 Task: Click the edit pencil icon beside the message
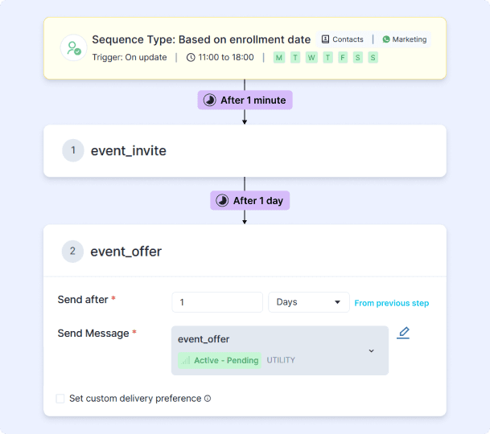(403, 333)
